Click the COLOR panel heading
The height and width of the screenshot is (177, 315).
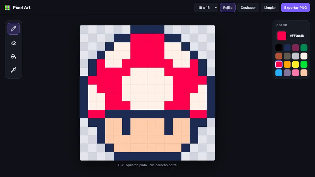281,25
